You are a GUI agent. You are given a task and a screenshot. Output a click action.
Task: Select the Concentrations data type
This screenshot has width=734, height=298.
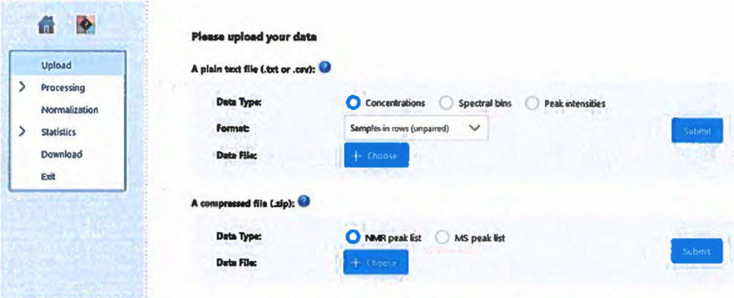coord(353,103)
